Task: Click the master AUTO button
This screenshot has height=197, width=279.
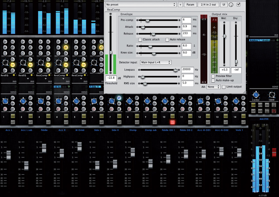Action: pos(260,105)
